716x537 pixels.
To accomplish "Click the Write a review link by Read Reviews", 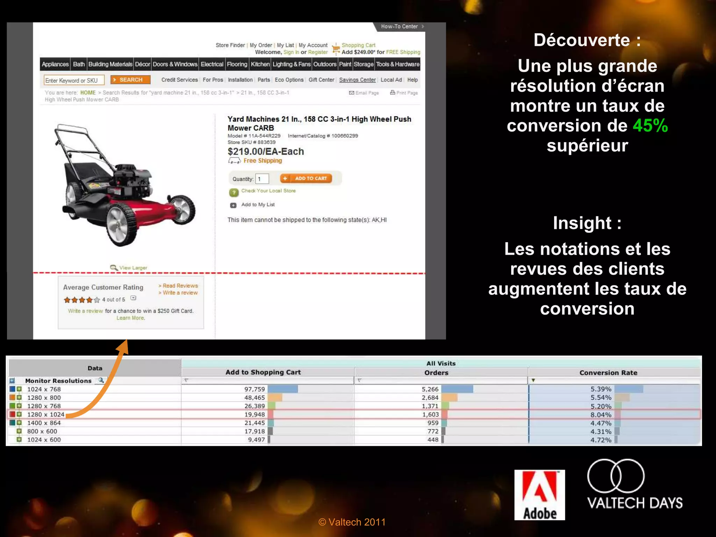I will coord(178,293).
